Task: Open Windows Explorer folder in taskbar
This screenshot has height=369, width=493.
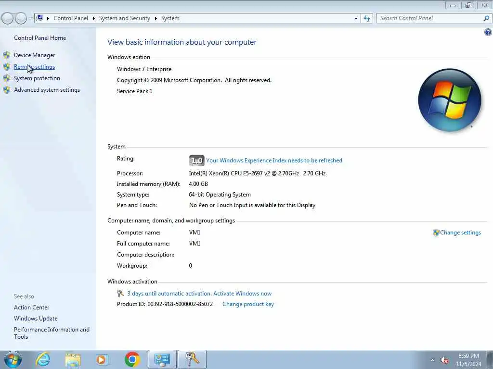Action: tap(73, 359)
